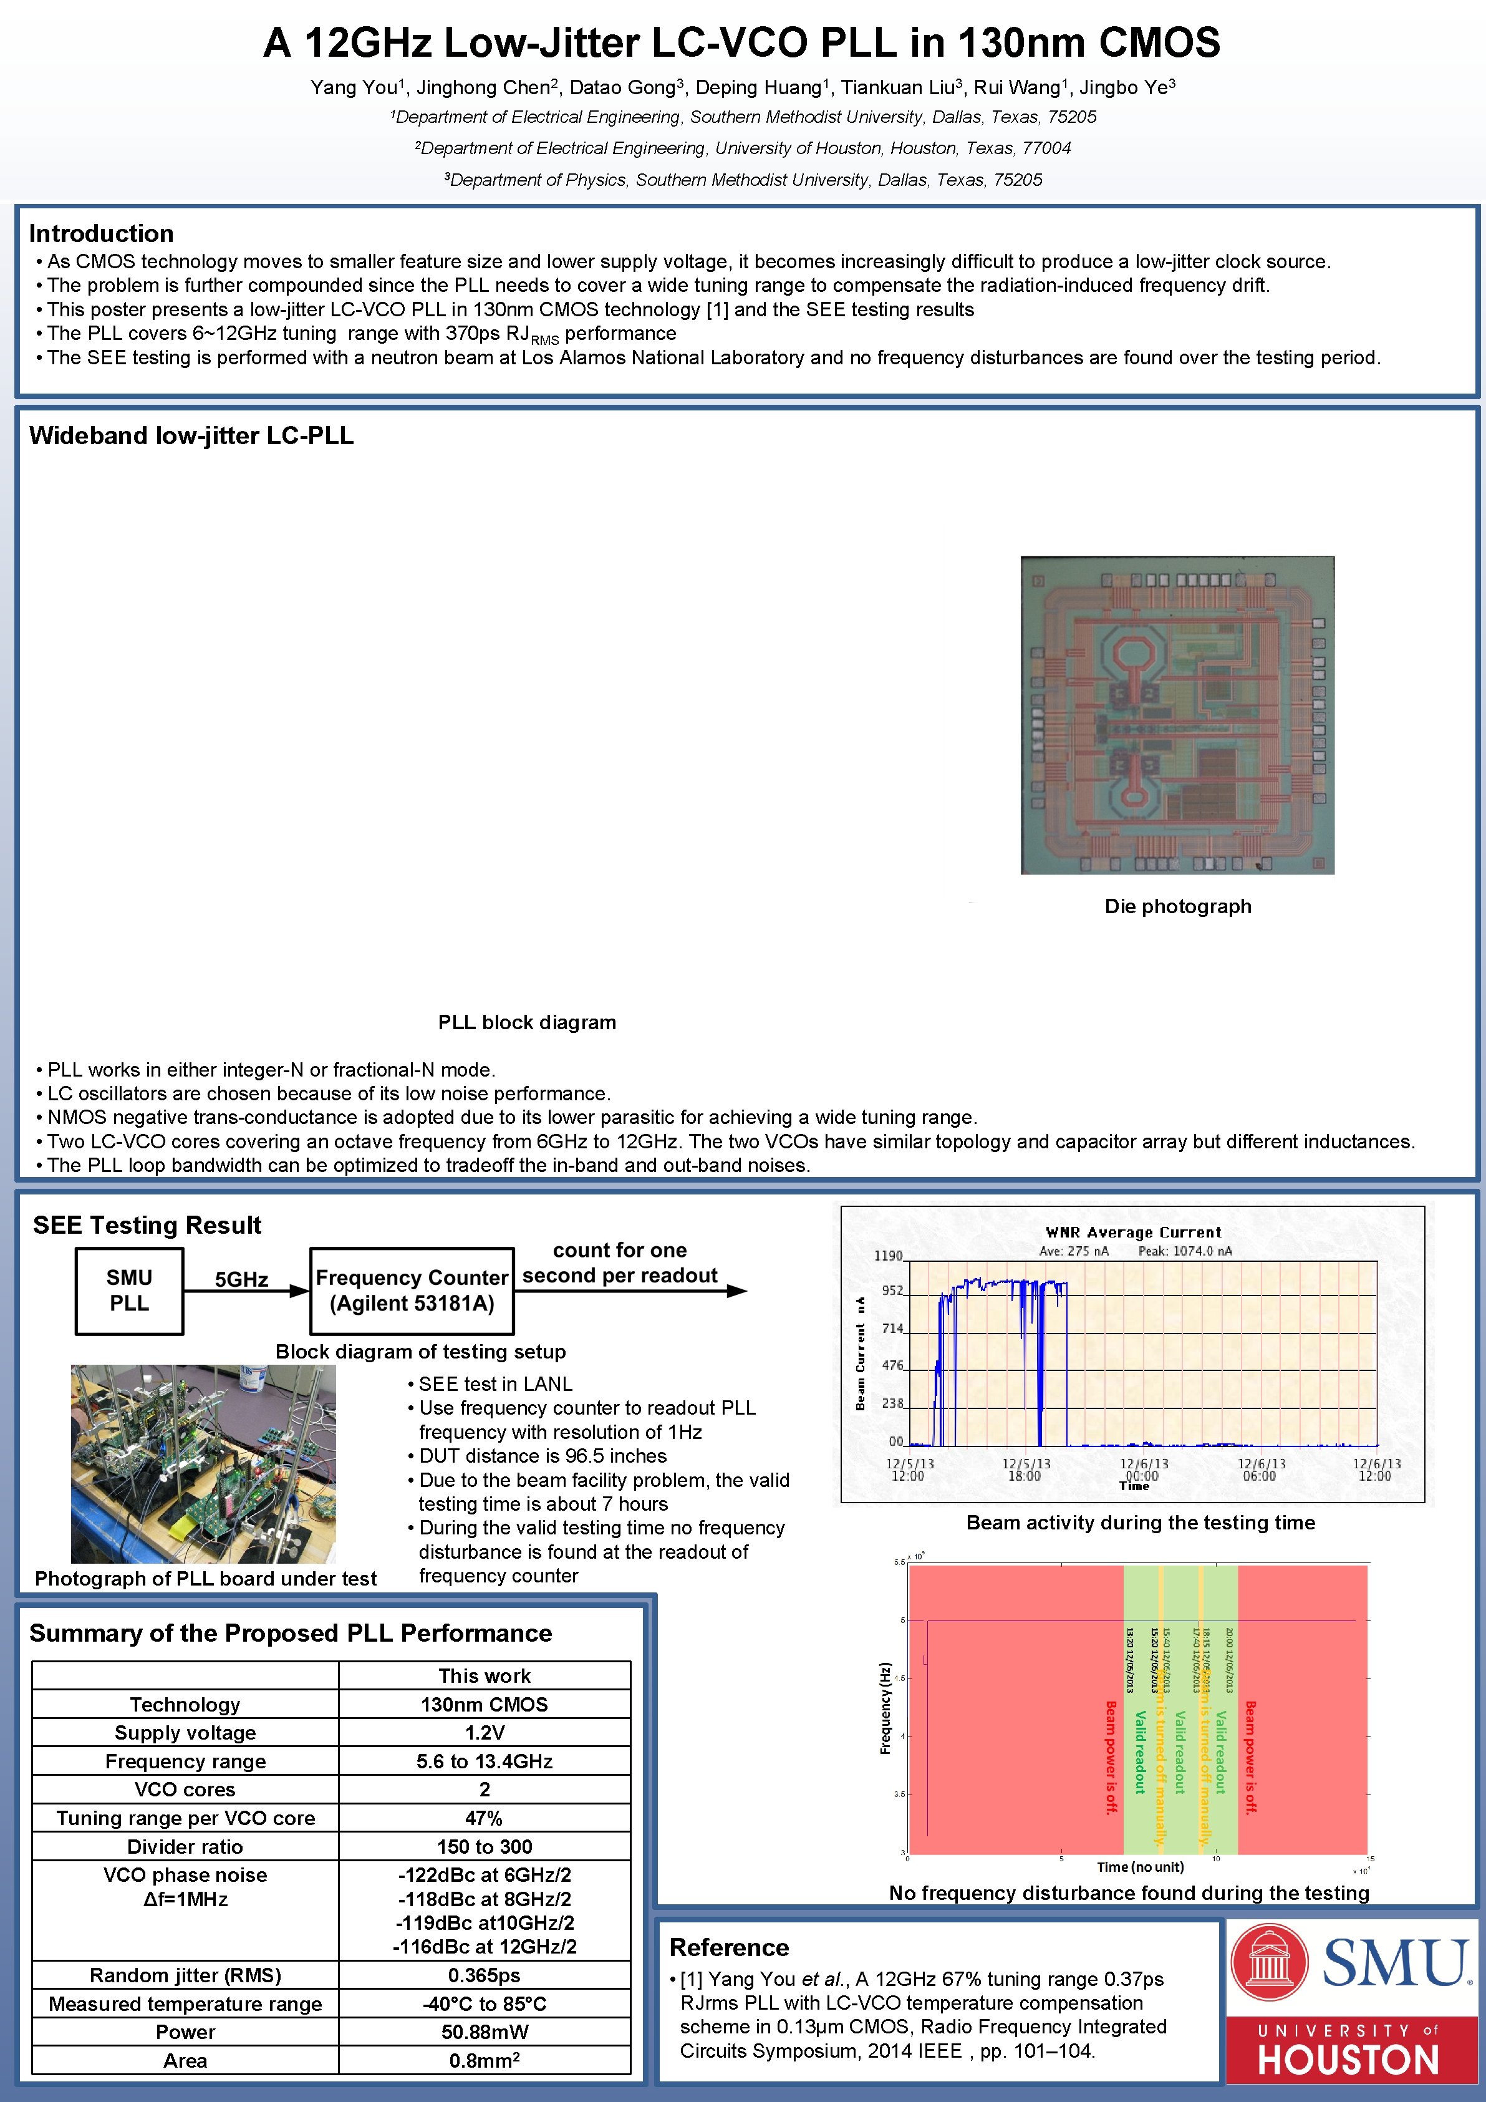Click the PLL block diagram caption

click(x=528, y=1022)
